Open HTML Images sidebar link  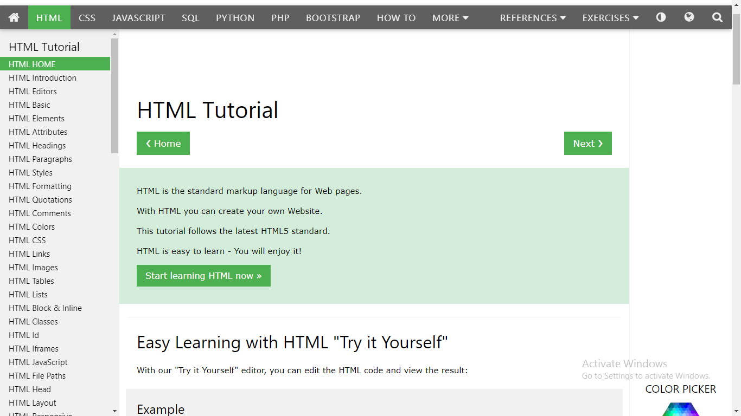[55, 267]
